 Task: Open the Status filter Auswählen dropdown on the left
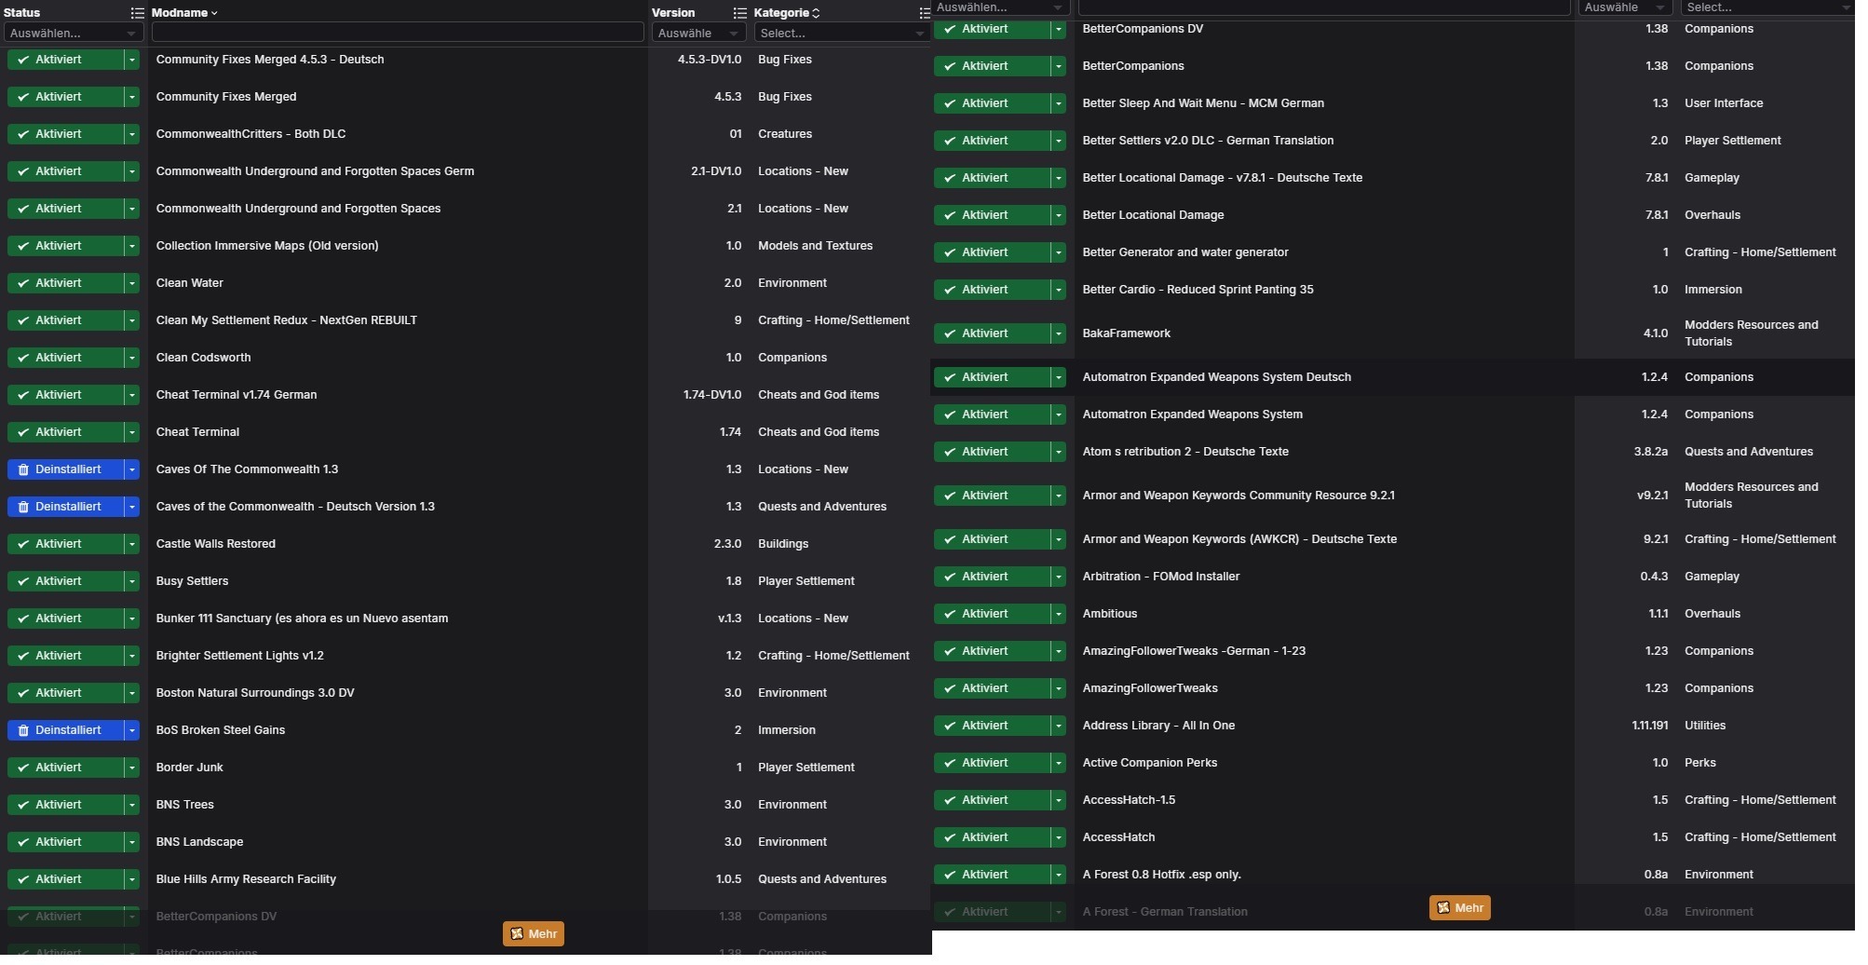73,34
